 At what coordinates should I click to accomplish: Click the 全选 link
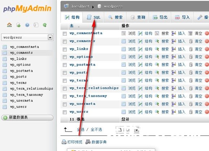[81, 129]
